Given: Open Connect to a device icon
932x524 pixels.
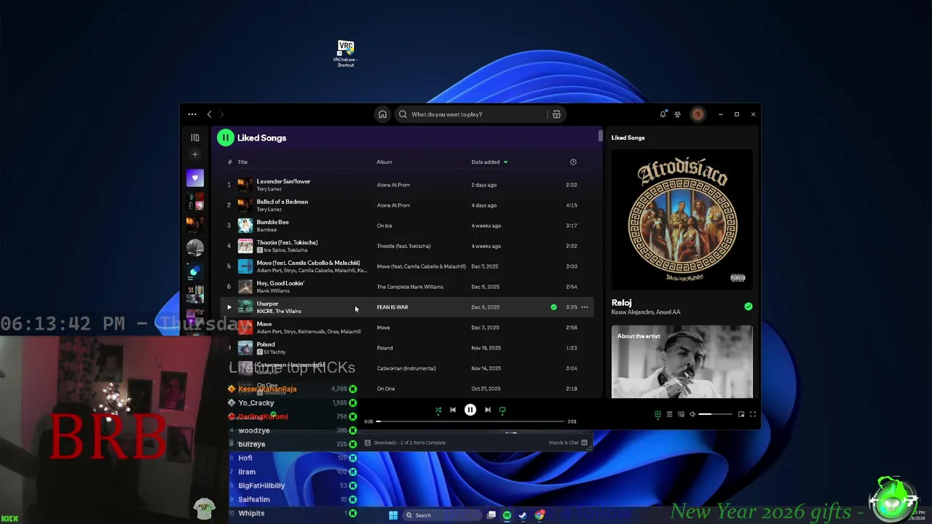Looking at the screenshot, I should [x=681, y=414].
